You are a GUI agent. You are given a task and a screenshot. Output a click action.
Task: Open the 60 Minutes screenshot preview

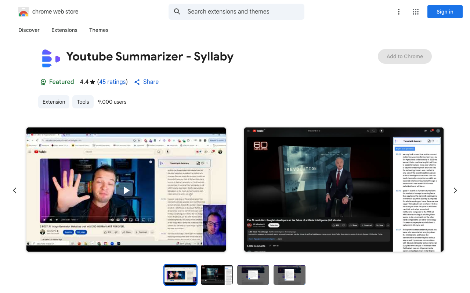[344, 189]
